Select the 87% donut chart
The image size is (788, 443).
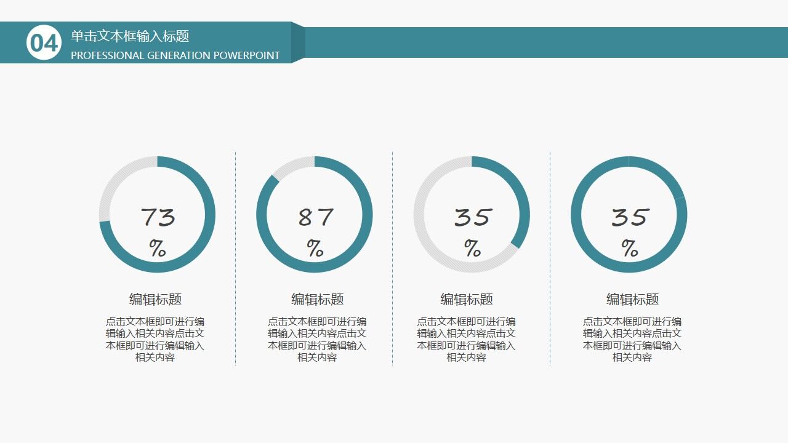point(315,215)
